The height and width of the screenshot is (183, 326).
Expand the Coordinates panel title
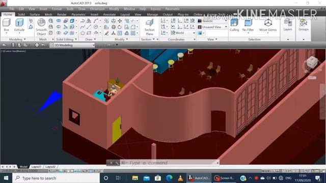(x=176, y=39)
